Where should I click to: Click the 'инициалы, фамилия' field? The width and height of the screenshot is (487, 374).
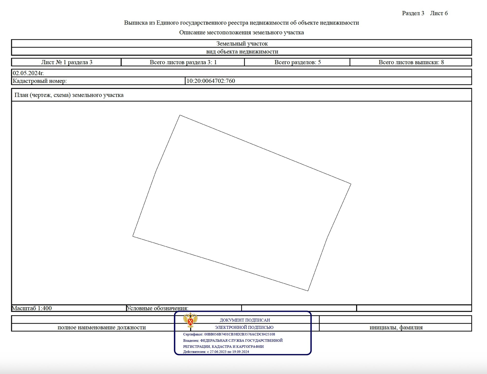point(396,327)
